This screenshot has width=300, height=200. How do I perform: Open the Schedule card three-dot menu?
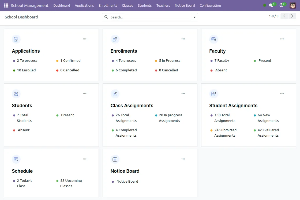[85, 159]
